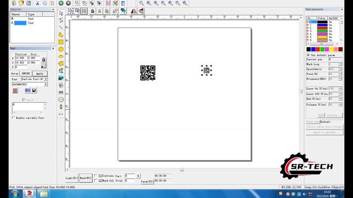Click the gray Redo arrow icon
The width and height of the screenshot is (353, 198).
68,3
